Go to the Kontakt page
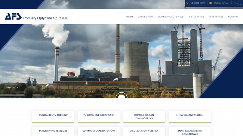This screenshot has height=136, width=243. click(233, 16)
